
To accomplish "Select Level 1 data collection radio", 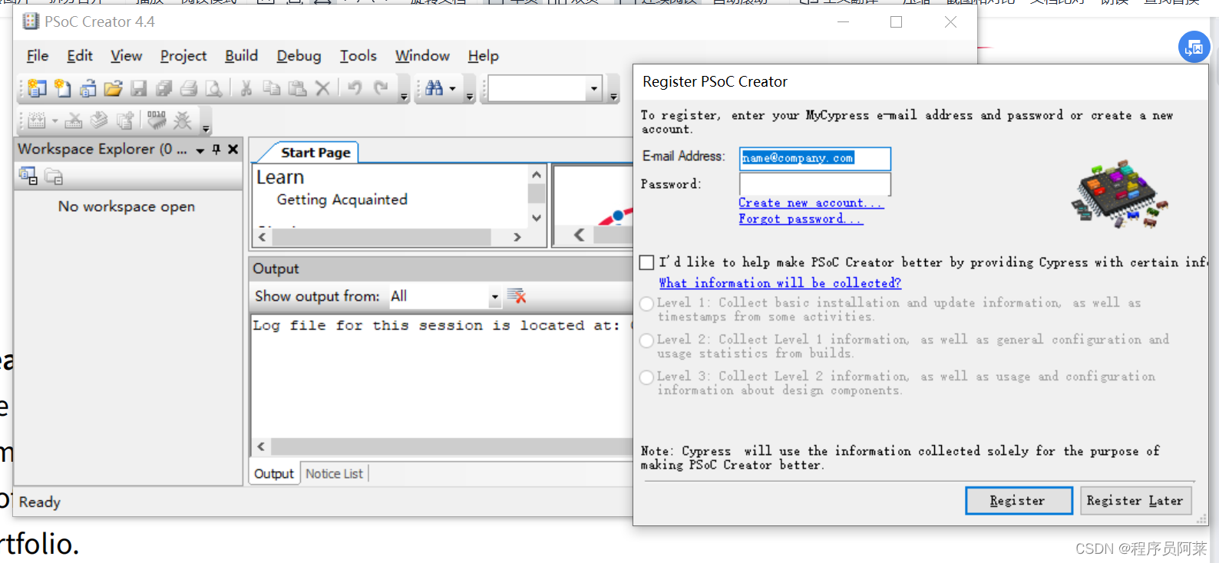I will coord(646,304).
